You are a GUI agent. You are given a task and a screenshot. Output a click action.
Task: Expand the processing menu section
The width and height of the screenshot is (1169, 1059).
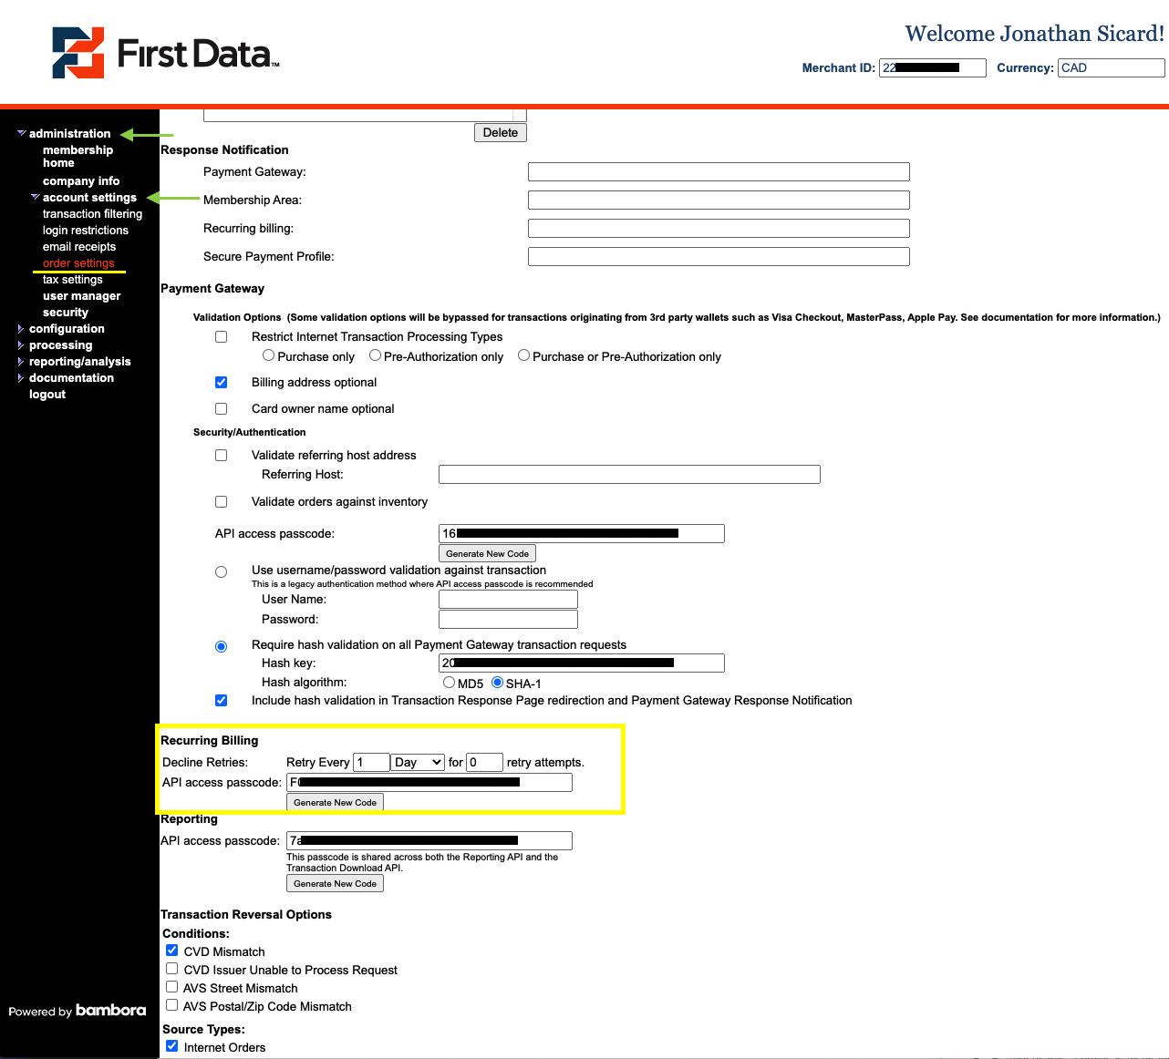tap(21, 345)
